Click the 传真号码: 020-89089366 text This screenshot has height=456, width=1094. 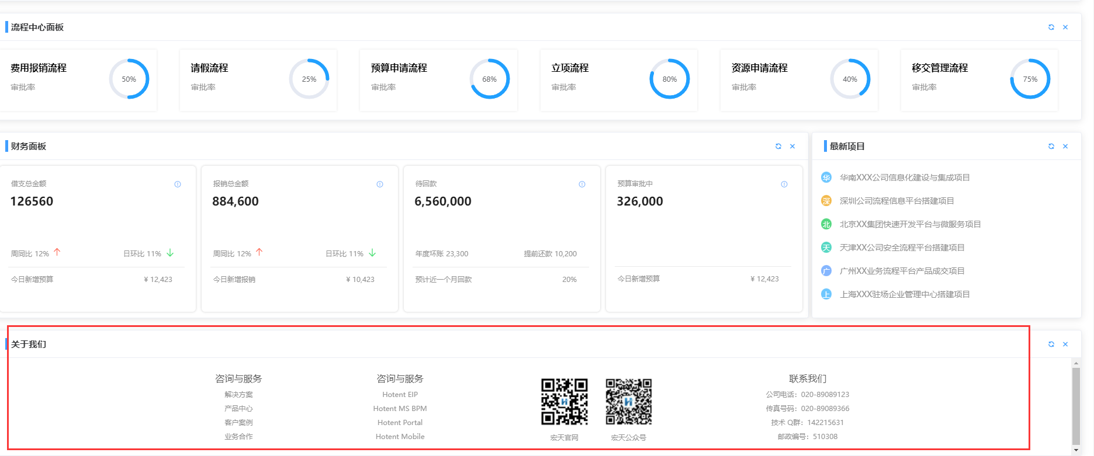tap(808, 409)
